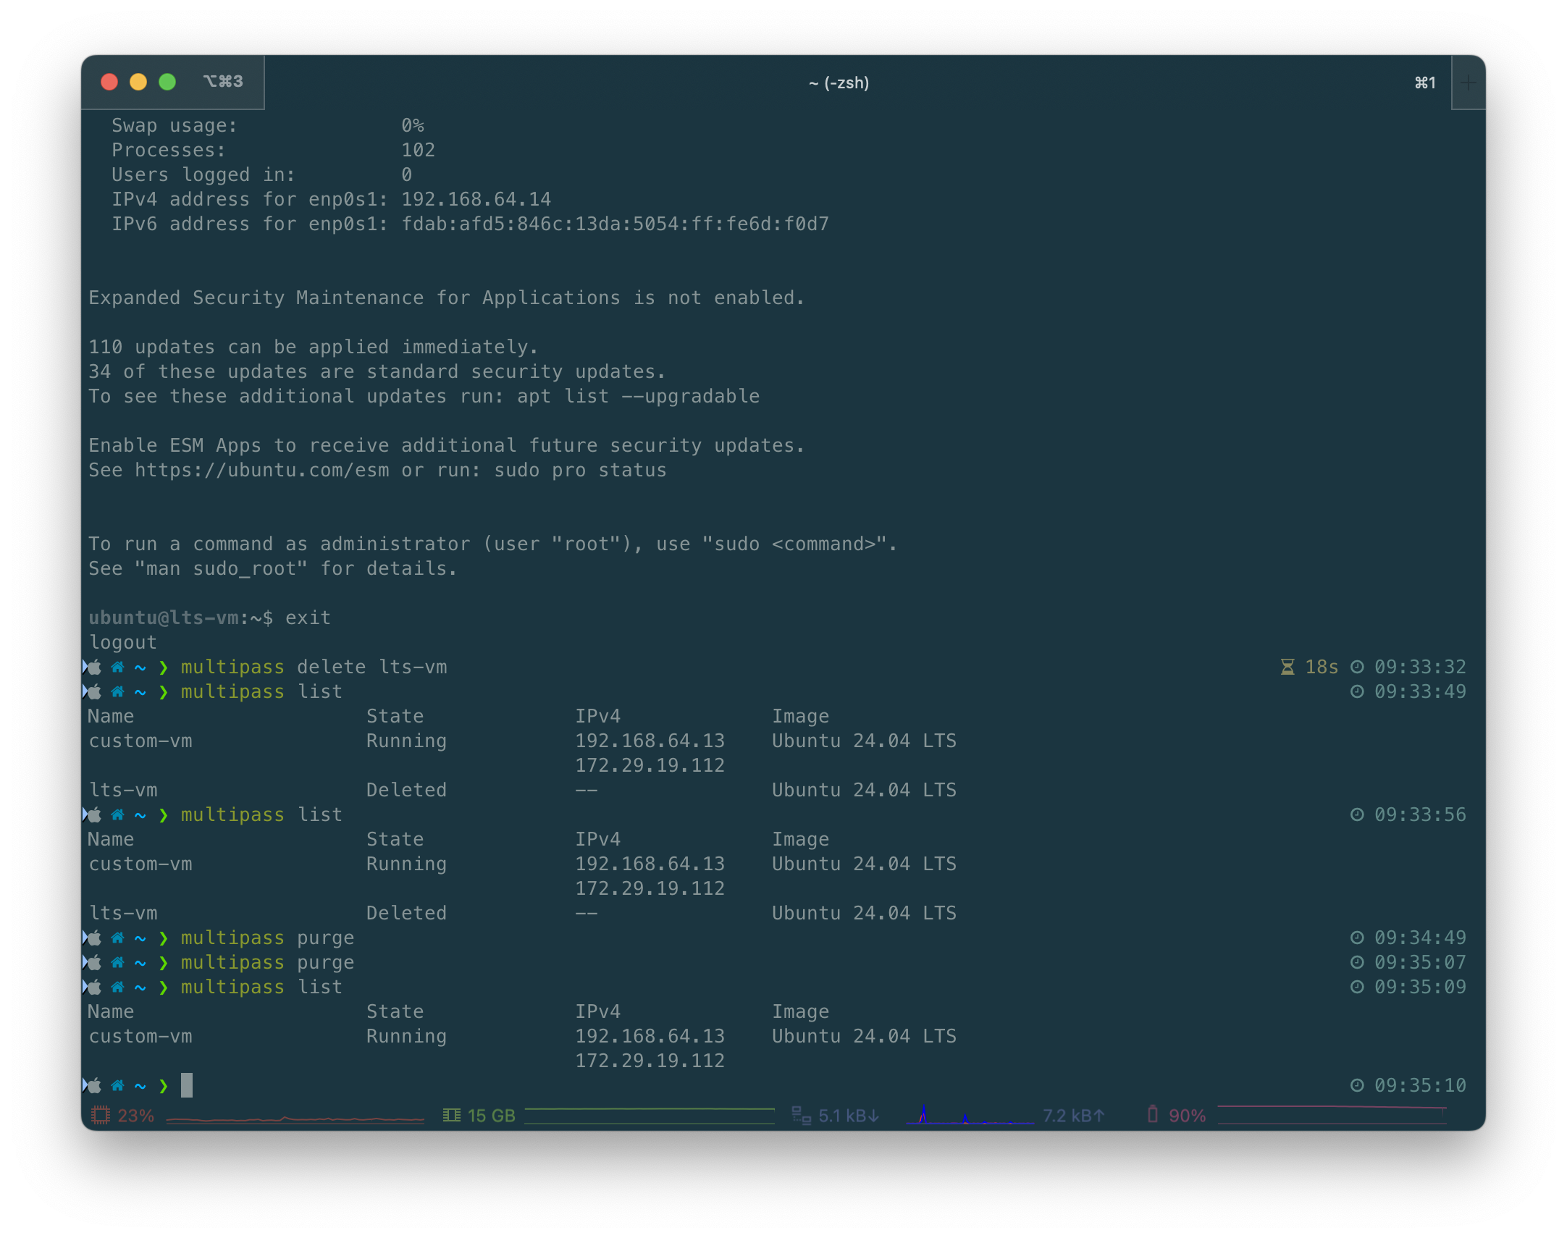Click the 'sudo pro status' text

click(580, 471)
